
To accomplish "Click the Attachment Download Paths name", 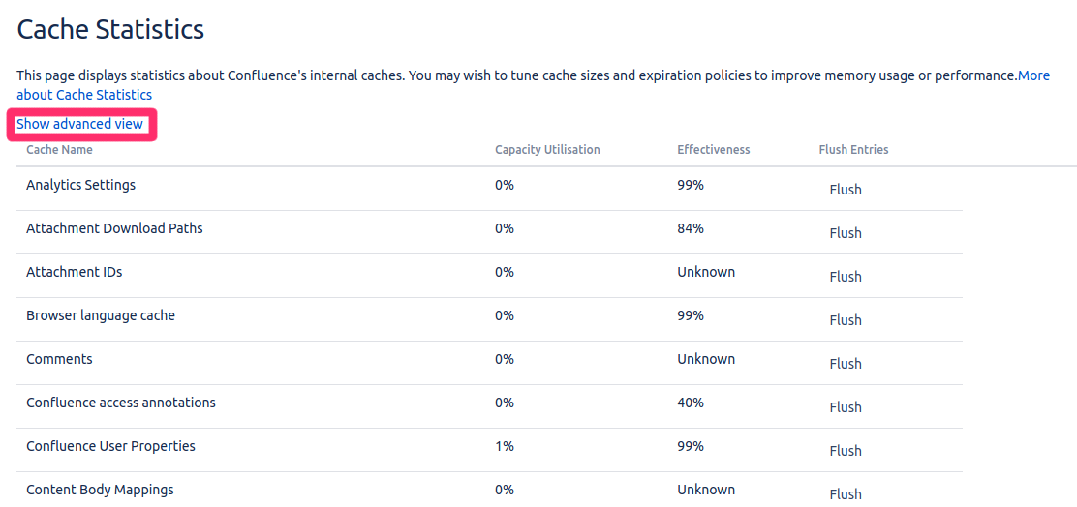I will 114,228.
